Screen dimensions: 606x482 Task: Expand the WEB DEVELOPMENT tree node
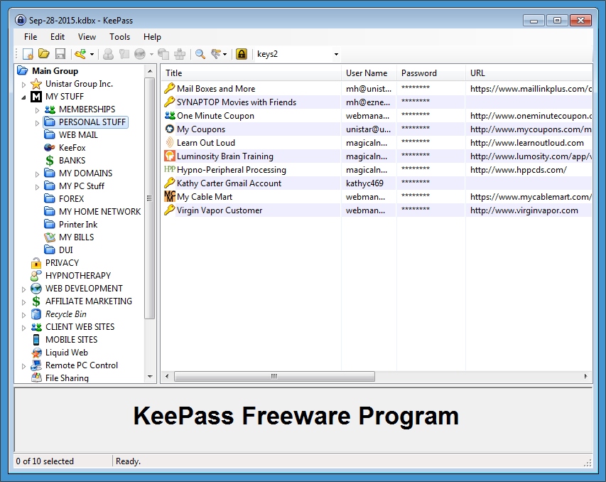click(x=23, y=289)
